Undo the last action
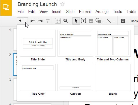The height and width of the screenshot is (105, 138). coord(33,21)
